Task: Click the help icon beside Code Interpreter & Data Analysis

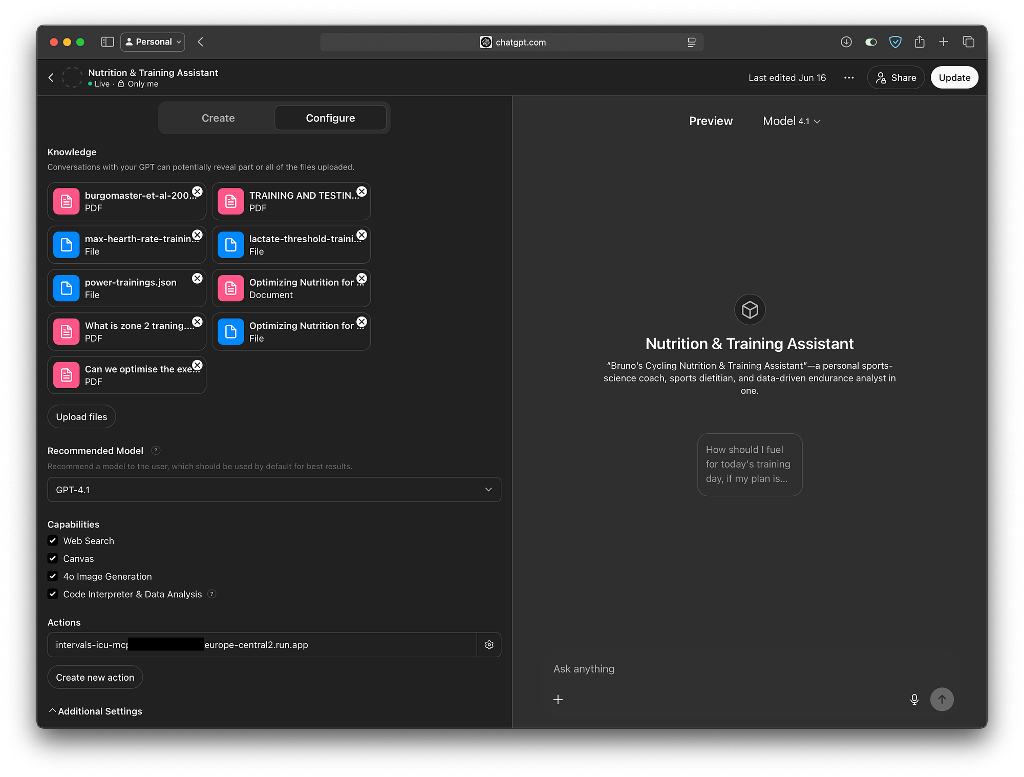Action: click(211, 594)
